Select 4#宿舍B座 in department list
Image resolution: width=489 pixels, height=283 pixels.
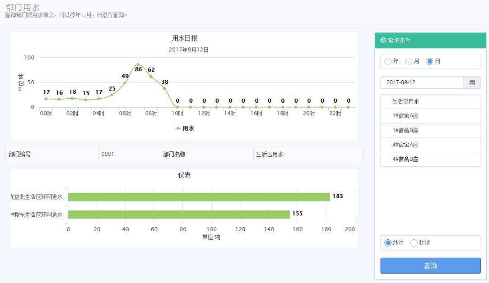(x=405, y=160)
